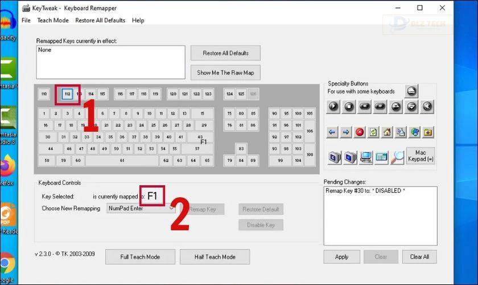Click the media Stop specialty button
This screenshot has width=478, height=285.
coord(349,107)
